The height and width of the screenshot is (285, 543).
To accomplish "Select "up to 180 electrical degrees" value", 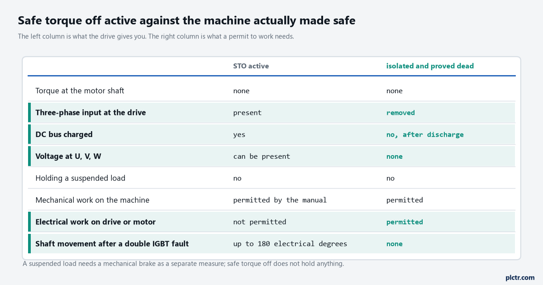I will tap(290, 244).
